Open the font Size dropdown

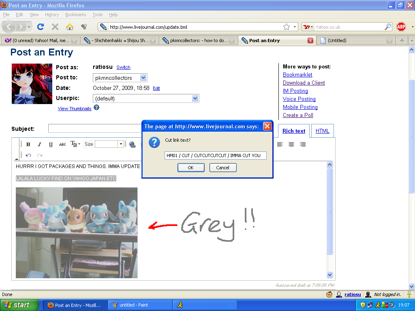[121, 144]
